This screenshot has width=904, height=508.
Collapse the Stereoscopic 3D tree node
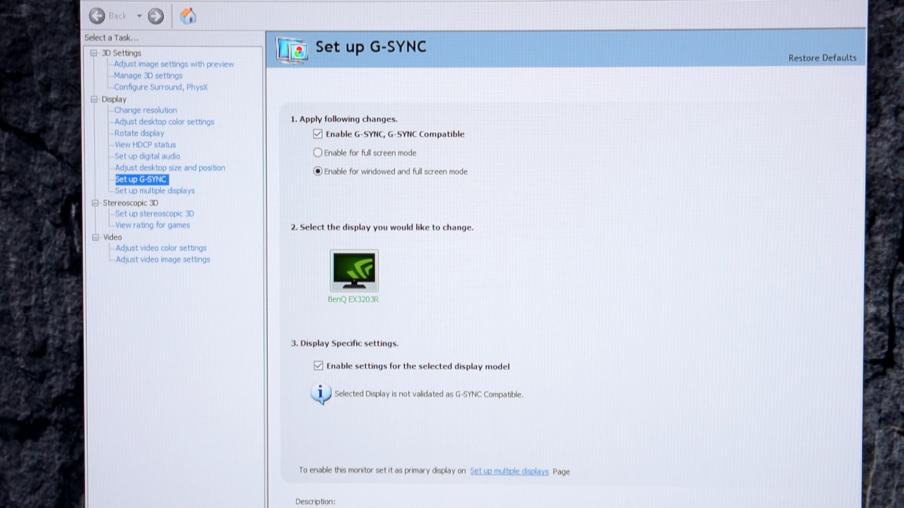95,203
